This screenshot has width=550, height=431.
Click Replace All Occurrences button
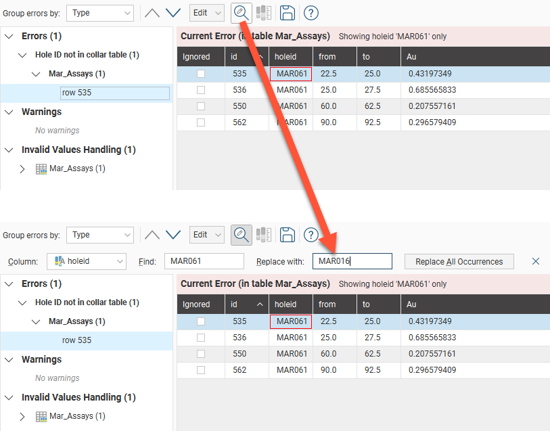(459, 261)
